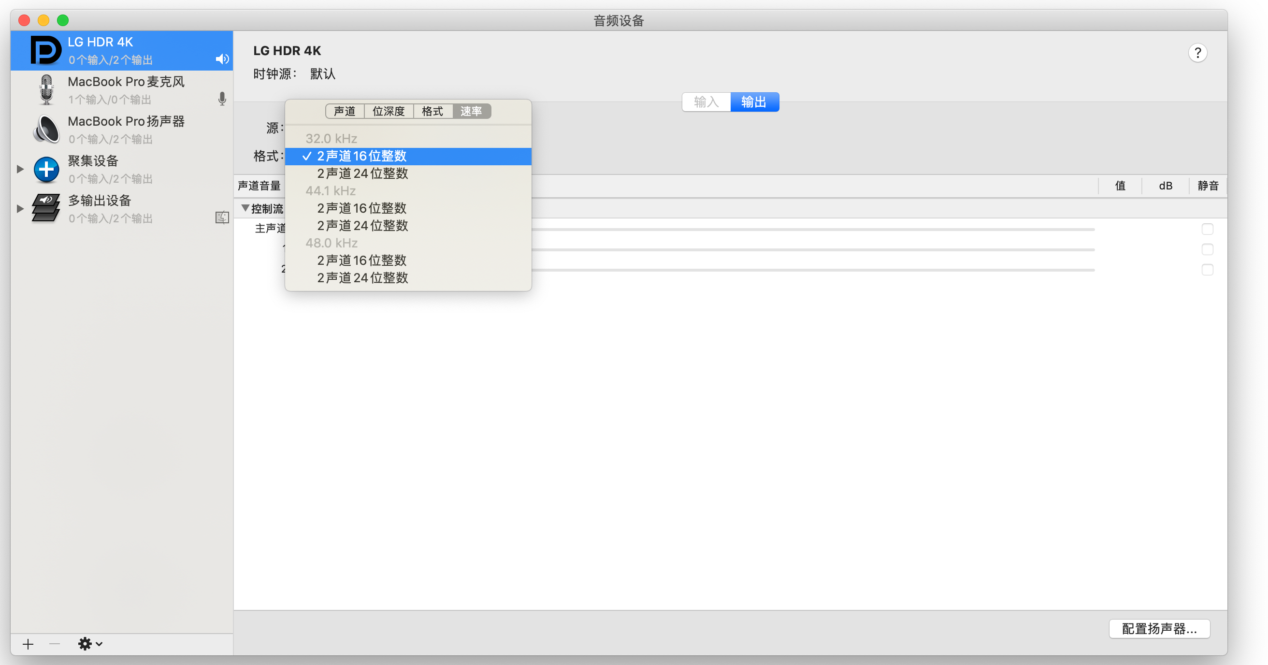
Task: Open help with the question mark button
Action: [x=1197, y=53]
